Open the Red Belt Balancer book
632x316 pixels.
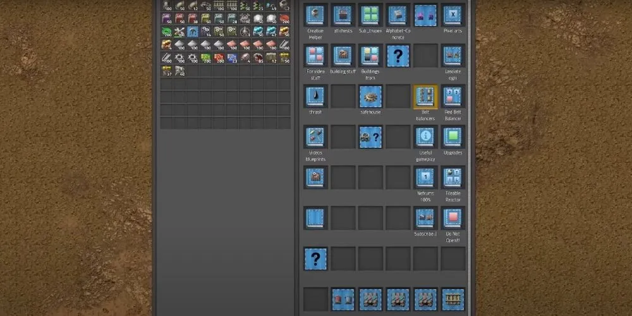coord(453,96)
